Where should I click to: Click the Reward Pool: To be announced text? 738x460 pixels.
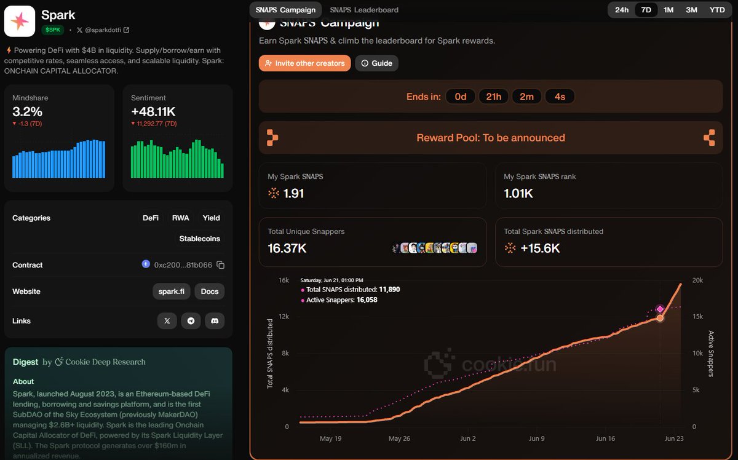(491, 138)
